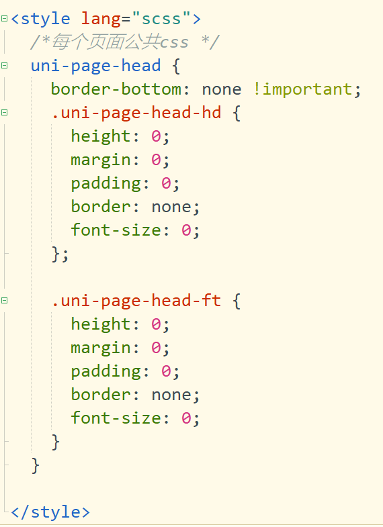Click the .uni-page-head-hd selector text
The image size is (383, 527).
136,113
